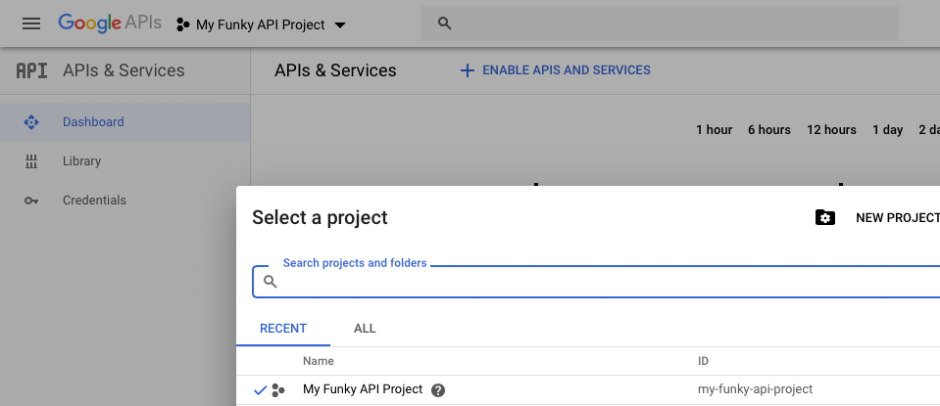Click the APIs & Services page title
The height and width of the screenshot is (406, 940).
pos(335,70)
